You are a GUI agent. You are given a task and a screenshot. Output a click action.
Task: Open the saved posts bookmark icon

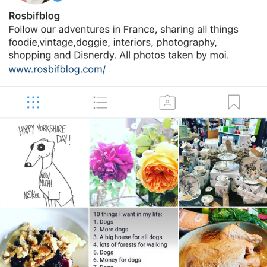tap(234, 102)
